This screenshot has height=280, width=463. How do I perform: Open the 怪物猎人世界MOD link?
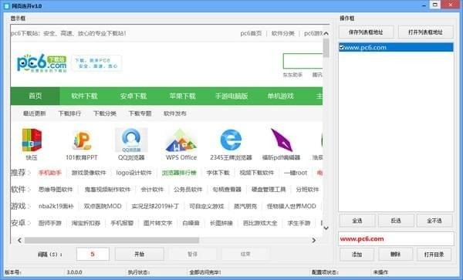pos(292,206)
